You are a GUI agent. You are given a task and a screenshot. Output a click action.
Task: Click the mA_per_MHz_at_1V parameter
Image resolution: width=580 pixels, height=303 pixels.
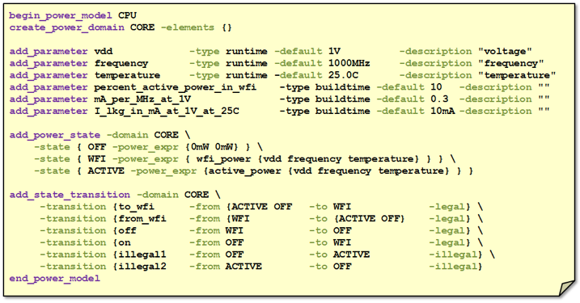point(142,99)
